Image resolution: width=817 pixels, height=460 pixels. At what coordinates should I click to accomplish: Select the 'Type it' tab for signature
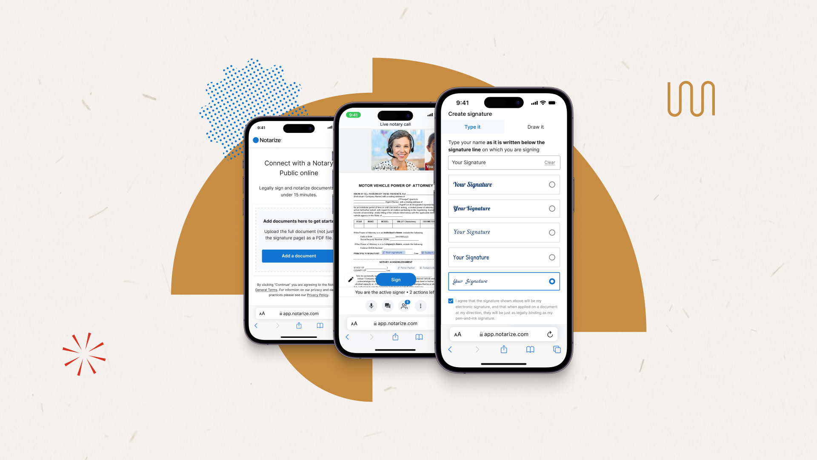tap(472, 127)
